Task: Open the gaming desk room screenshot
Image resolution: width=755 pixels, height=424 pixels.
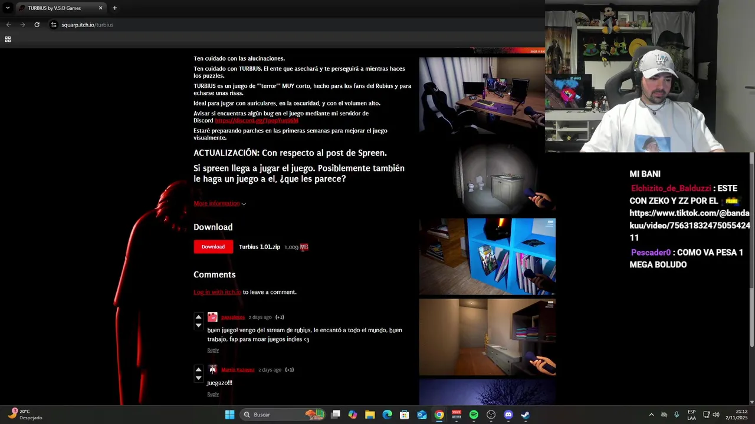Action: pos(482,95)
